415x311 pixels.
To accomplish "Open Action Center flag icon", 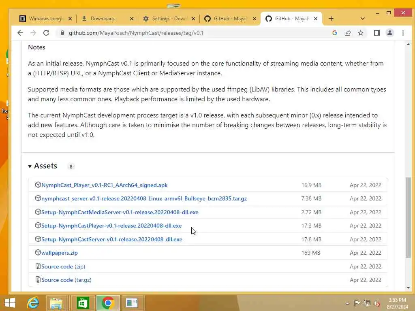I will click(357, 303).
